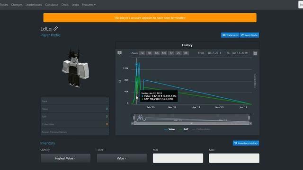Open Inventory History
Image resolution: width=303 pixels, height=170 pixels.
(246, 143)
